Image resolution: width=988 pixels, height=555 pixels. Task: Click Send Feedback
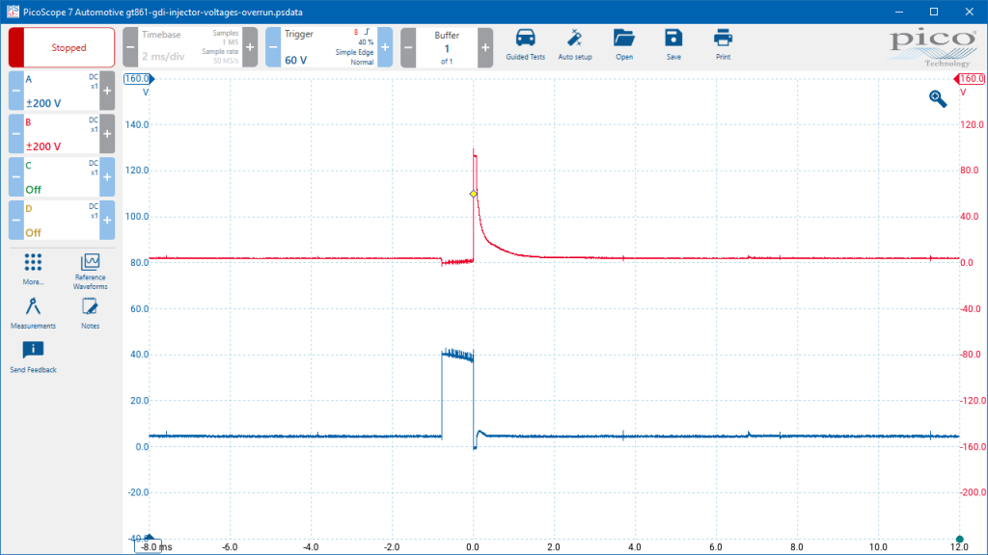[33, 357]
